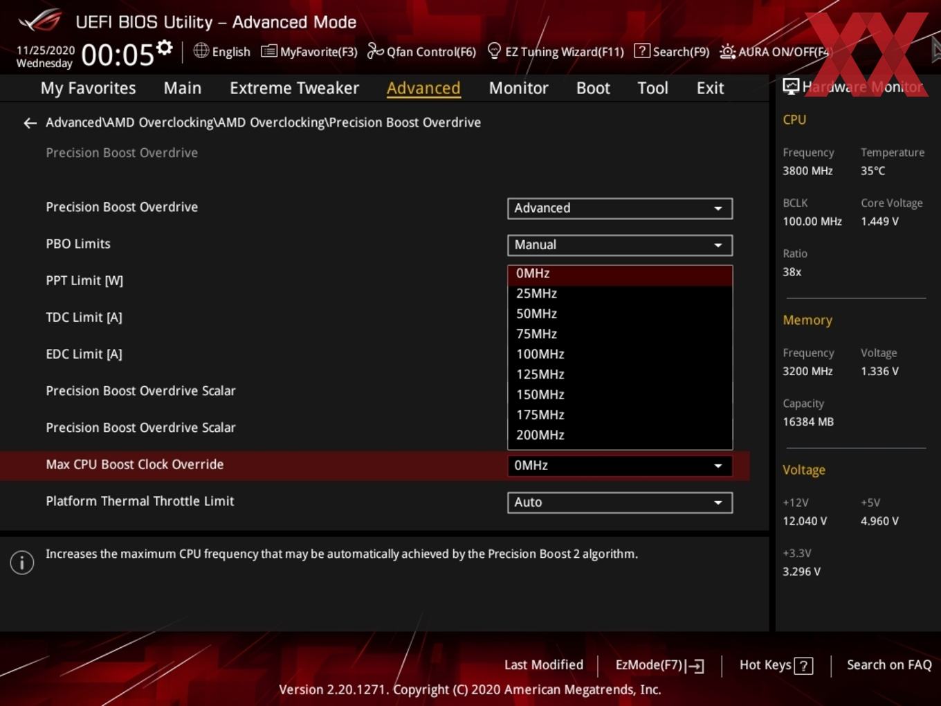Screen dimensions: 941x706
Task: Click the info icon next to the help text
Action: point(22,562)
